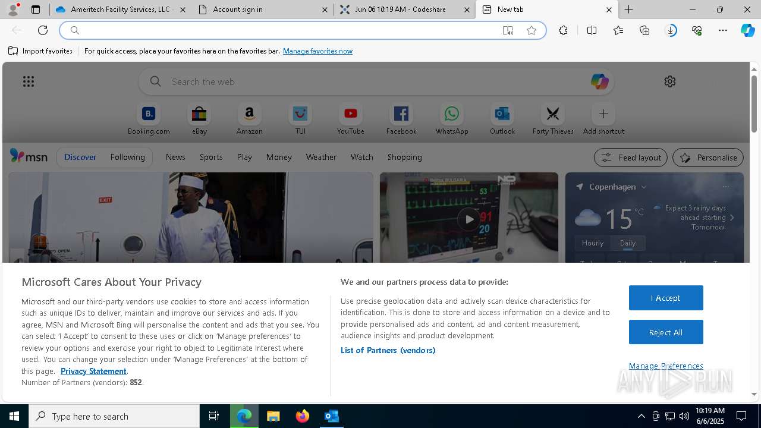This screenshot has width=761, height=428.
Task: Click I Accept cookies button
Action: [x=666, y=298]
